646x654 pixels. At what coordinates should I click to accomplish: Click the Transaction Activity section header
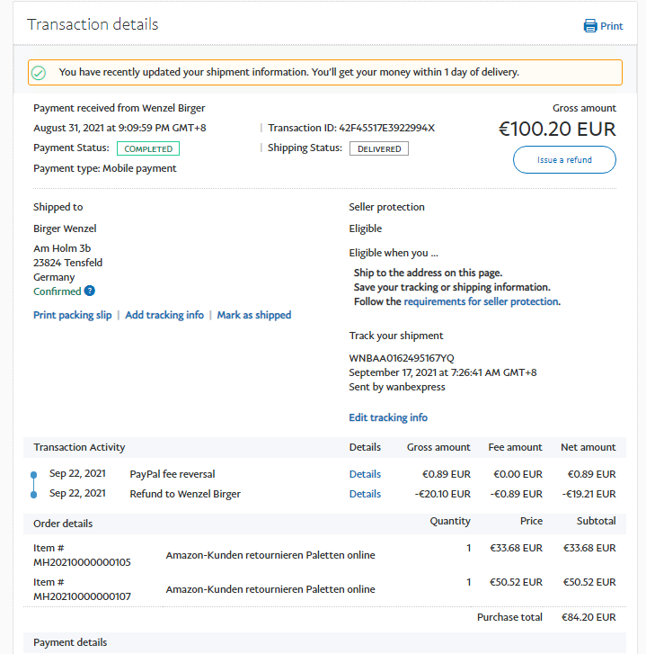(79, 447)
